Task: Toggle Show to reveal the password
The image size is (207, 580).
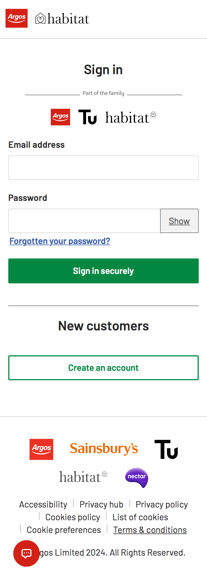Action: pyautogui.click(x=179, y=221)
